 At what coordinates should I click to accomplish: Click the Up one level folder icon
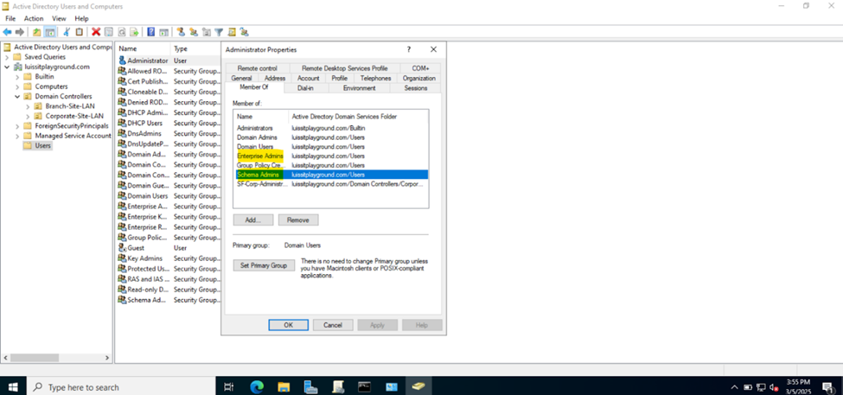coord(36,32)
